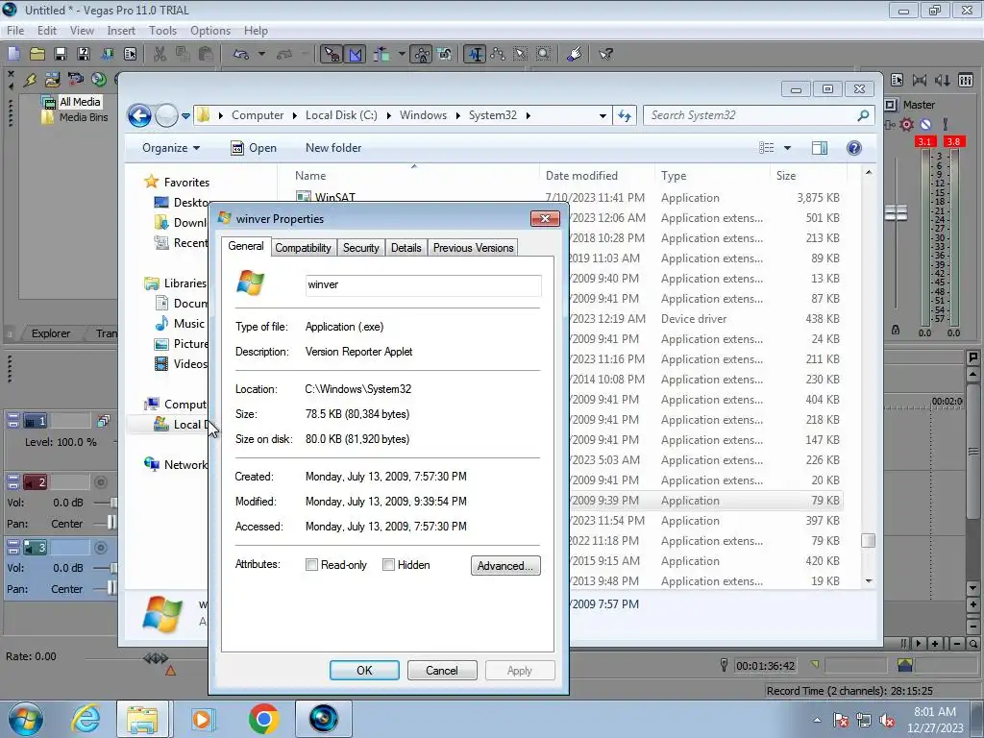
Task: Check the Read-only attribute checkbox
Action: [x=311, y=565]
